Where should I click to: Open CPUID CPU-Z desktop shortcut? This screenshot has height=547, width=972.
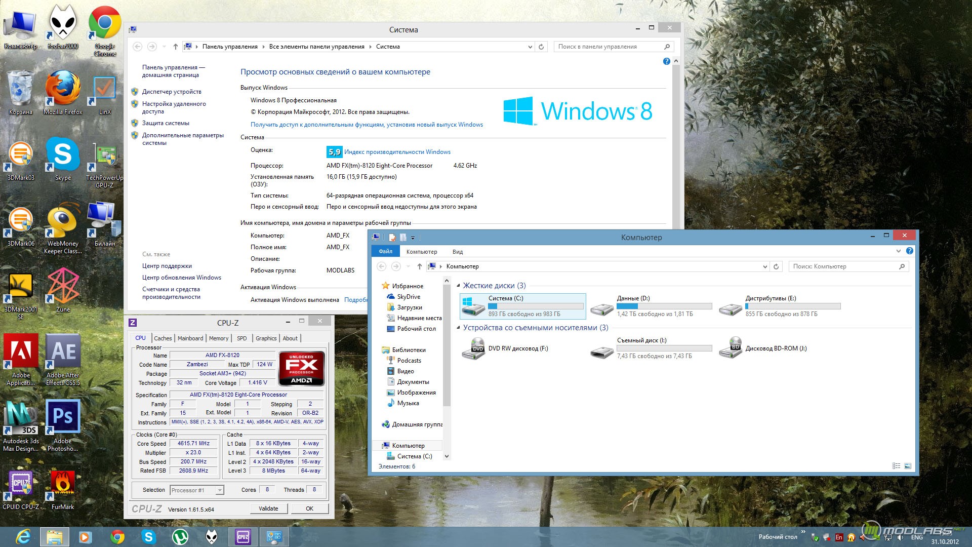point(21,490)
